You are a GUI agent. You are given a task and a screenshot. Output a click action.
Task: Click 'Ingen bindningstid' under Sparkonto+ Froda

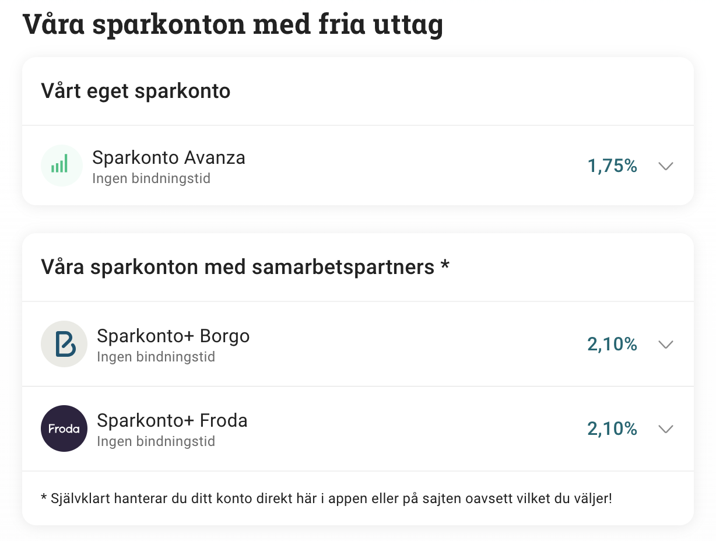click(x=156, y=441)
